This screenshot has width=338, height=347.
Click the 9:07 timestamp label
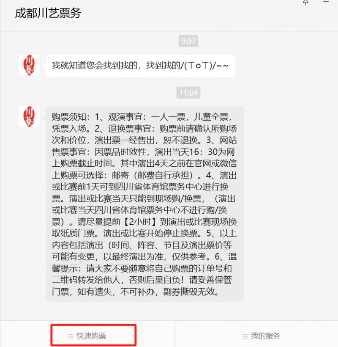point(188,41)
